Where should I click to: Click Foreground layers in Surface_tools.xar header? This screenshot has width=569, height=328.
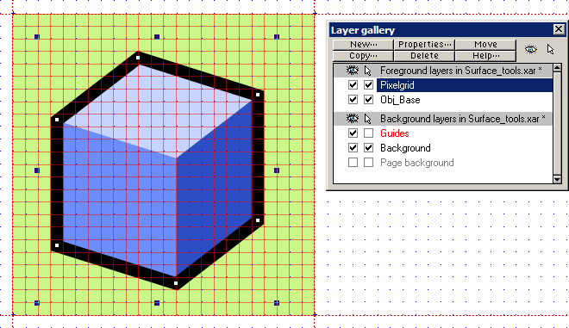click(x=461, y=71)
